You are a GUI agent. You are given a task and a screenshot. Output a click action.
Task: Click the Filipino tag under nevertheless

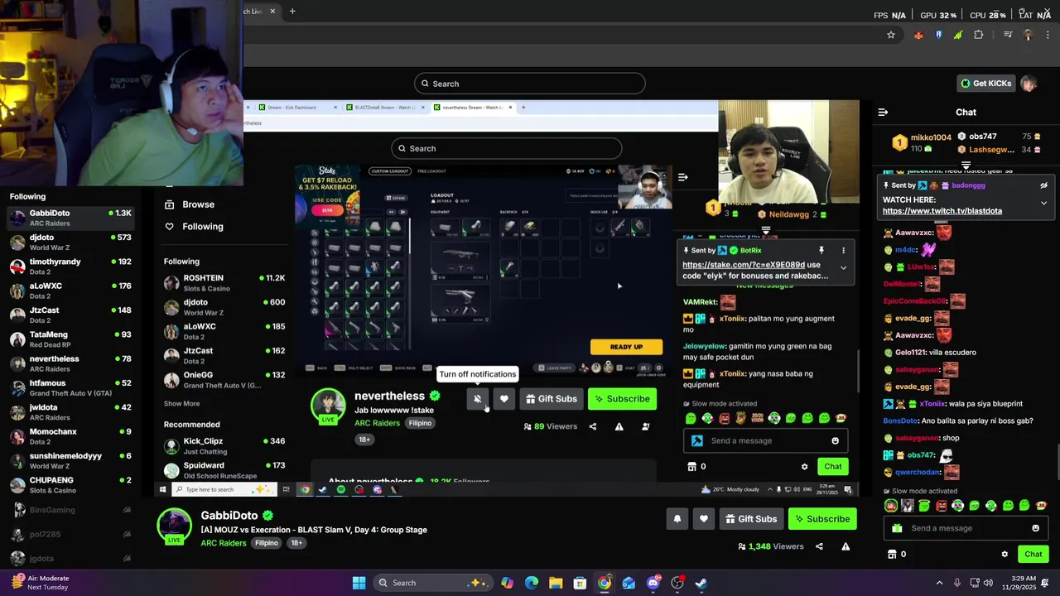click(420, 423)
